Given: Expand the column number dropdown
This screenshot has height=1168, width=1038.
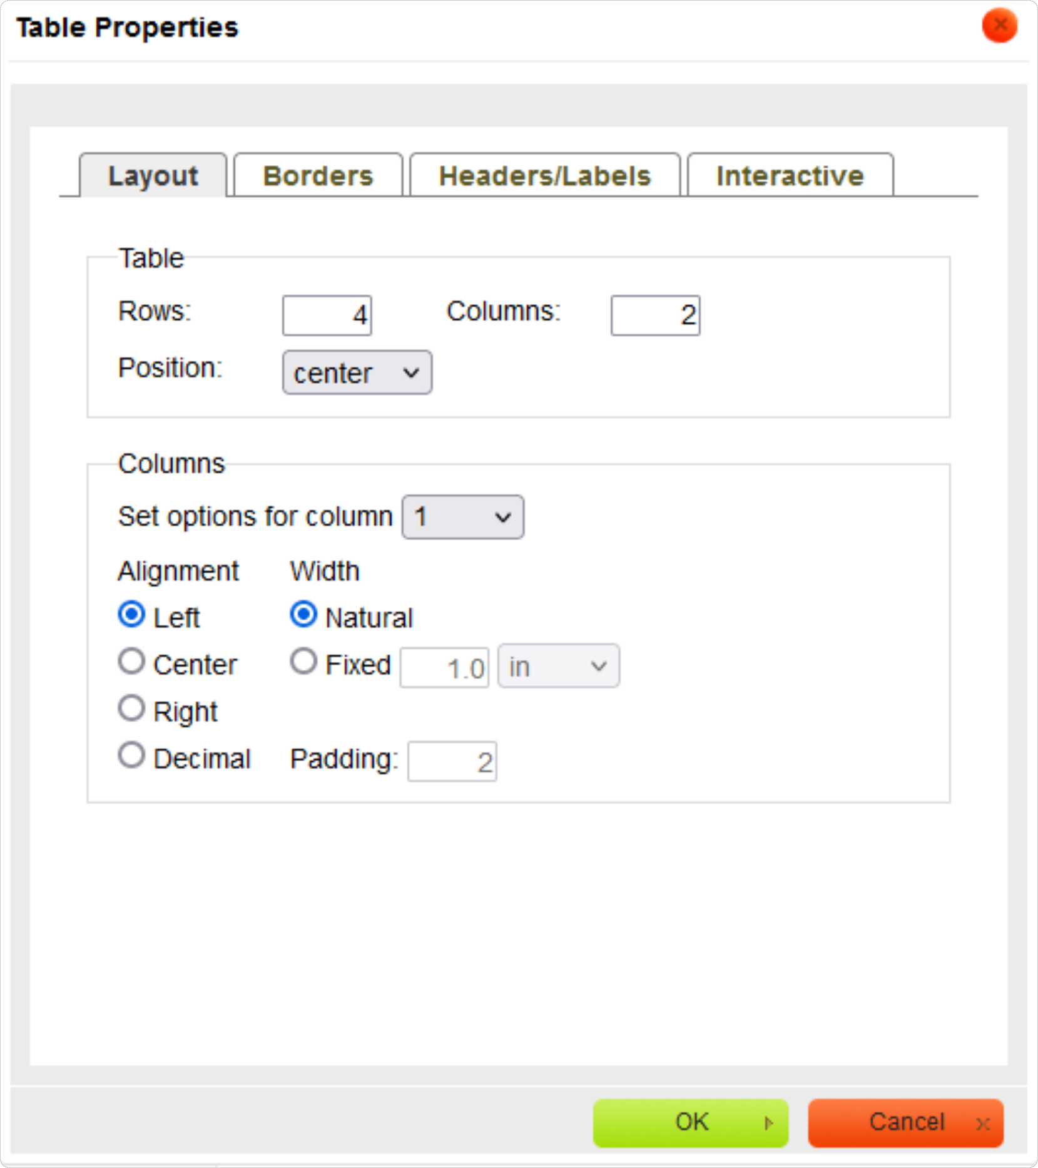Looking at the screenshot, I should (463, 517).
